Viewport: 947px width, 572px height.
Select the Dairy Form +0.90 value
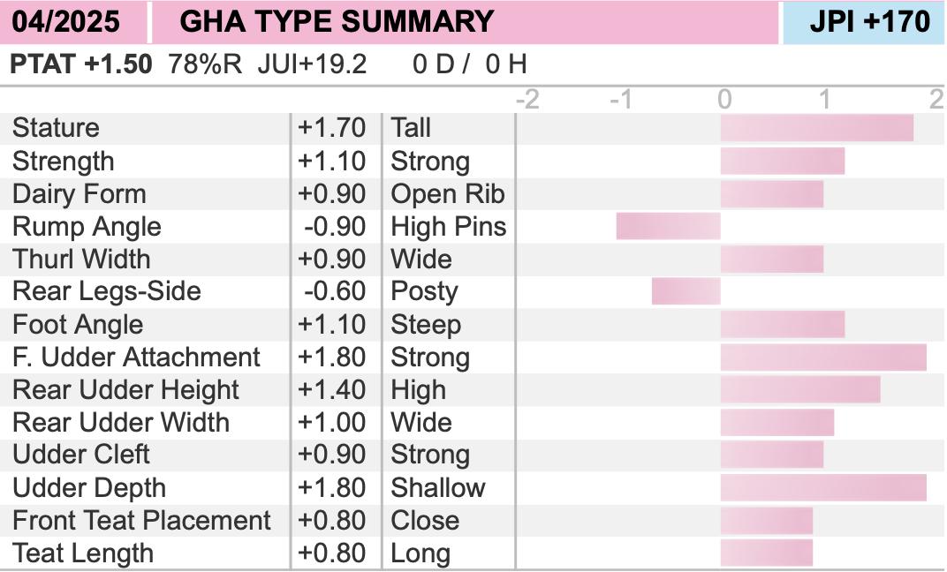(x=331, y=194)
